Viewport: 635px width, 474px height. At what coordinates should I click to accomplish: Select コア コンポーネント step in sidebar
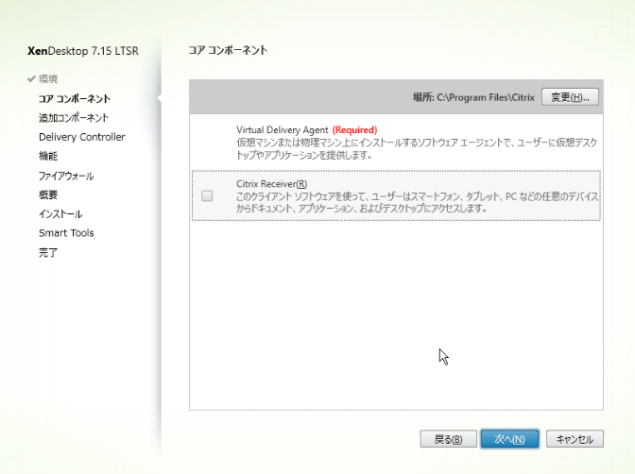pyautogui.click(x=74, y=99)
